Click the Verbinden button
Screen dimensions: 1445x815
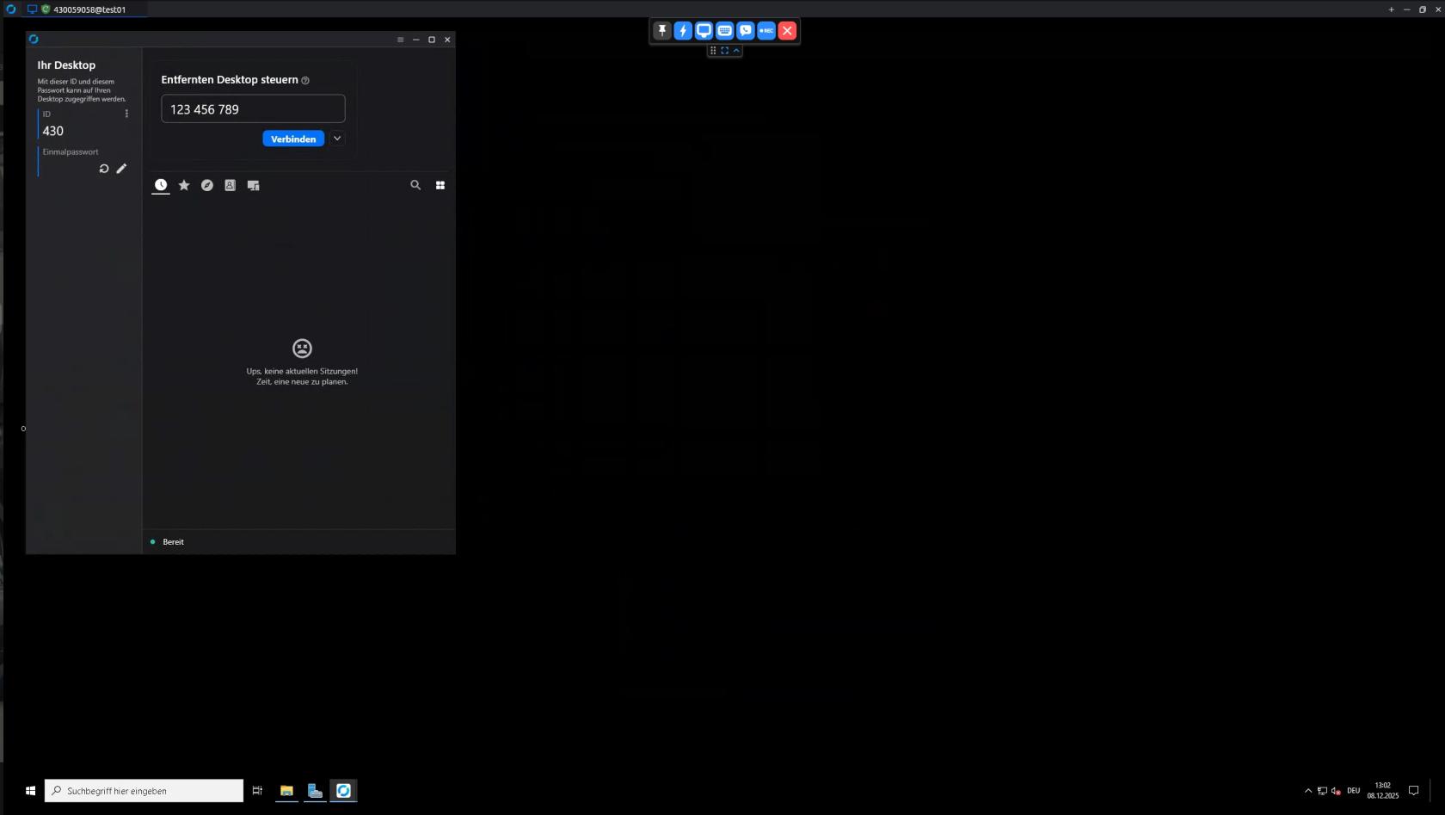tap(293, 139)
